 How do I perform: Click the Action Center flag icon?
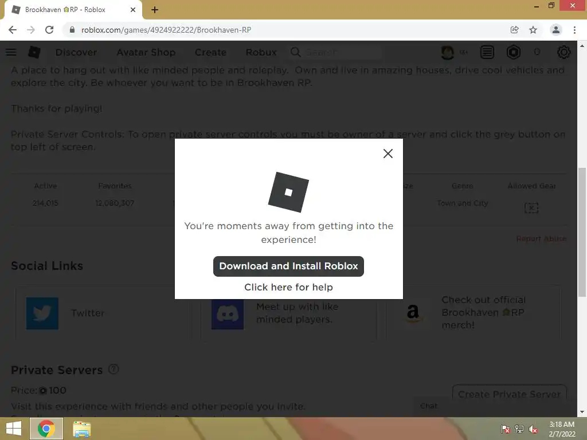(506, 429)
